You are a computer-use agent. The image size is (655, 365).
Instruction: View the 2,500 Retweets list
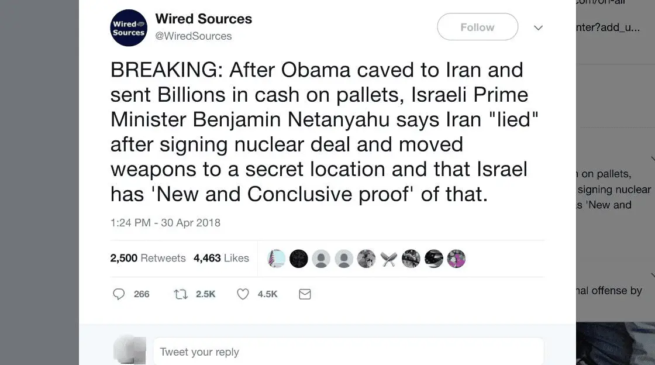(148, 258)
